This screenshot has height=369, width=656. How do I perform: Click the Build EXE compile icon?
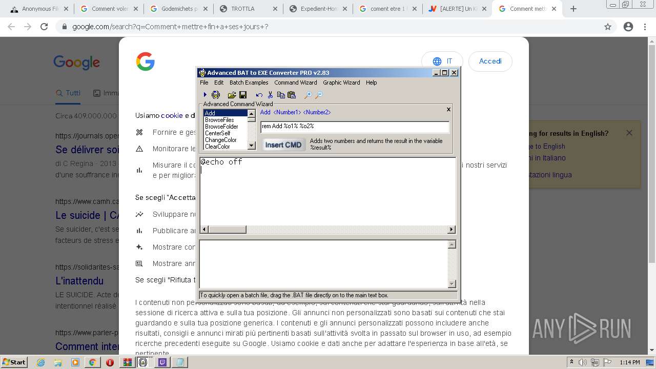(216, 95)
